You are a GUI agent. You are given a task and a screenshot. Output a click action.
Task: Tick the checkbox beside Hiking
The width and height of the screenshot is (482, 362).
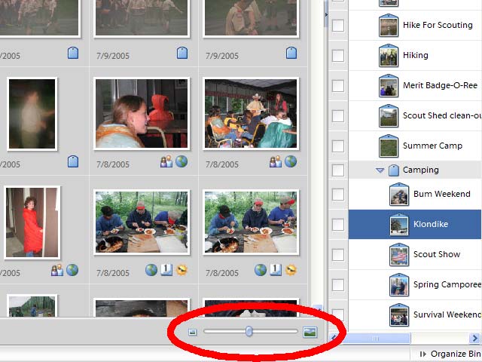[338, 56]
